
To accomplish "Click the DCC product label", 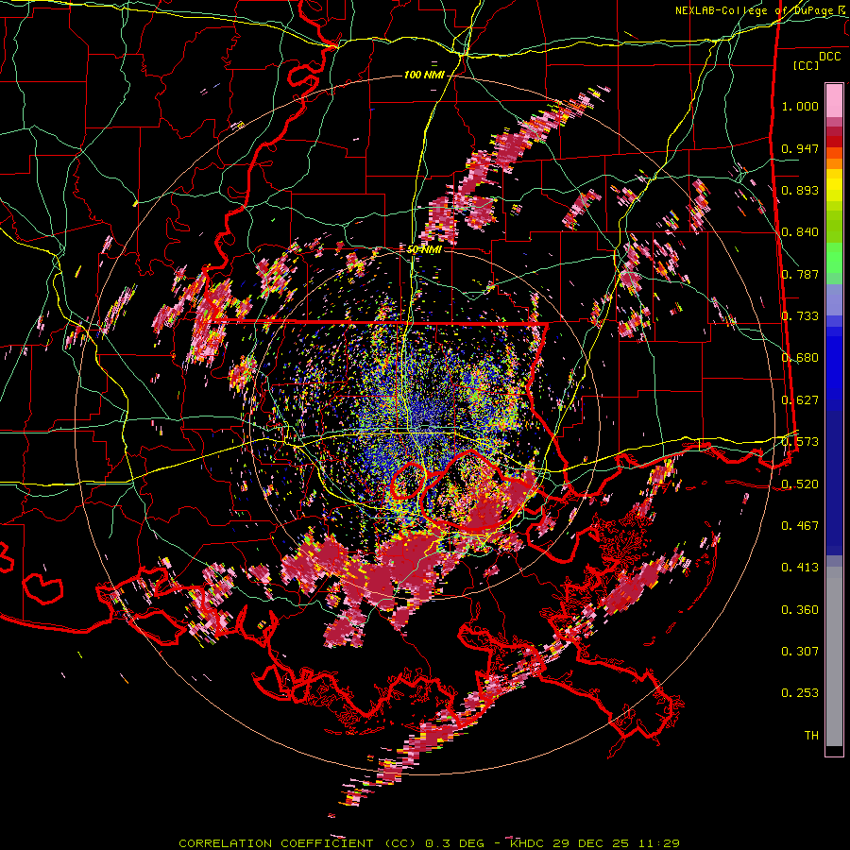I will pyautogui.click(x=830, y=57).
